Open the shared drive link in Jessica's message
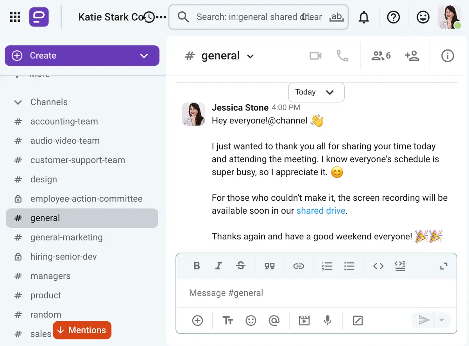This screenshot has height=346, width=469. 320,210
